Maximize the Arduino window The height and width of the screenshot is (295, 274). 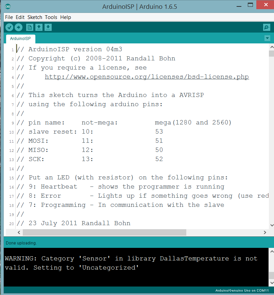(x=250, y=5)
